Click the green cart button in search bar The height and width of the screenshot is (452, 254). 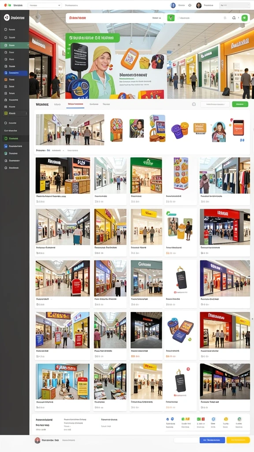coord(244,18)
